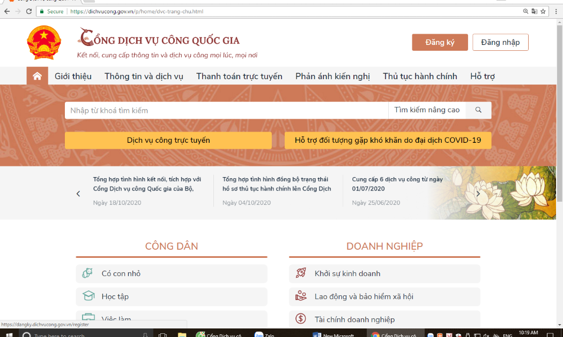Open the Học tập category

172,296
